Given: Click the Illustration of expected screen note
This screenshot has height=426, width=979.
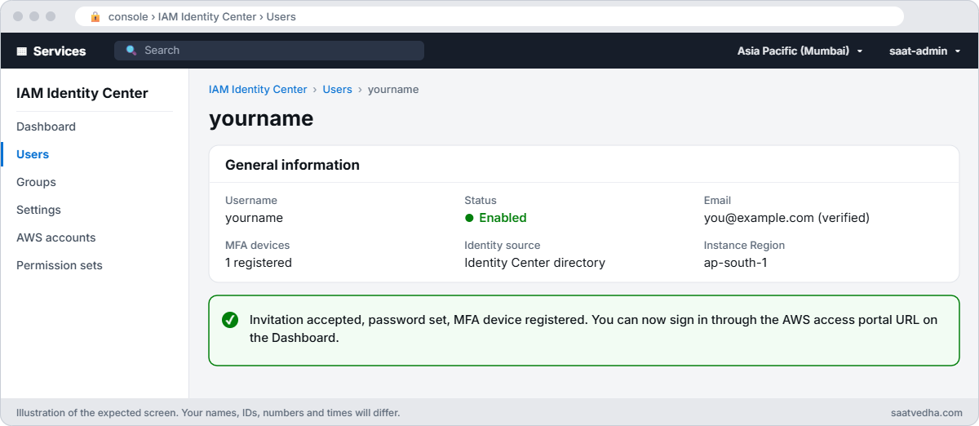Looking at the screenshot, I should tap(208, 413).
